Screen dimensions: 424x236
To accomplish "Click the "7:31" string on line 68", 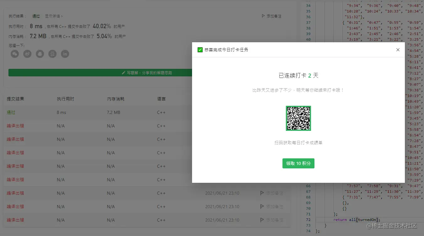I will pos(354,197).
